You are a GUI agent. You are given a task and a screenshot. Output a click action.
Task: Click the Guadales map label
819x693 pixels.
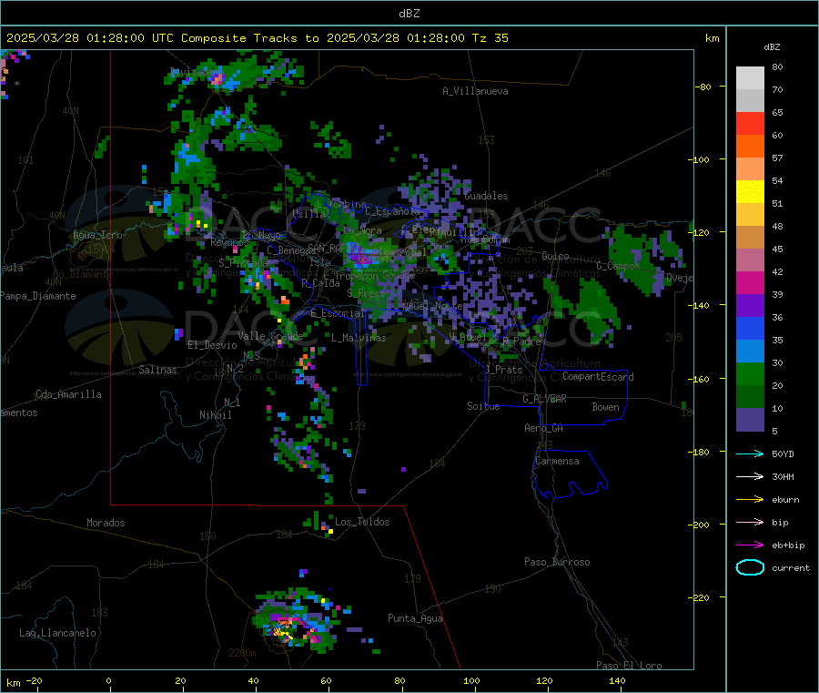tap(486, 196)
